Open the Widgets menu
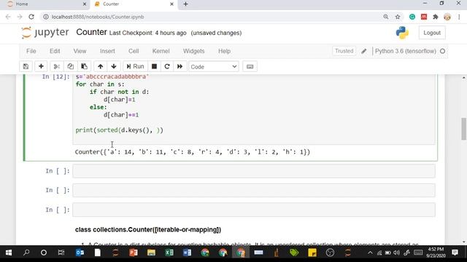The width and height of the screenshot is (467, 262). [194, 51]
